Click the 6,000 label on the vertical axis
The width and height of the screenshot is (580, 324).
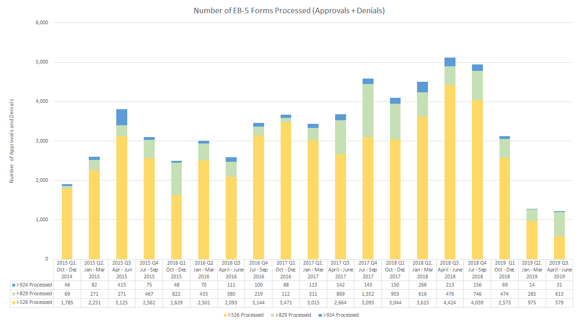click(42, 22)
